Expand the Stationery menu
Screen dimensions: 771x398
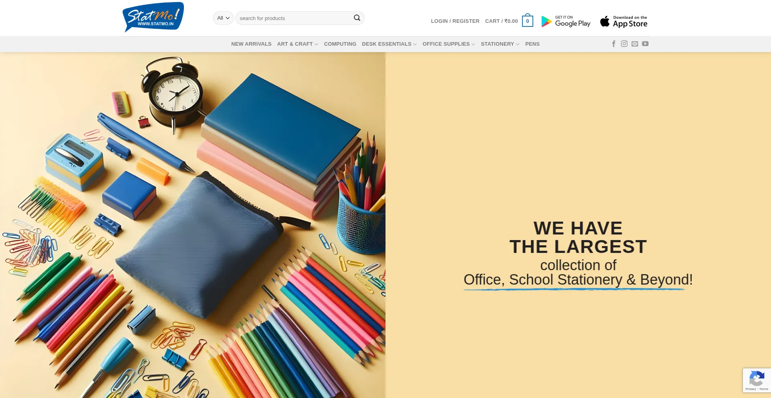point(500,44)
